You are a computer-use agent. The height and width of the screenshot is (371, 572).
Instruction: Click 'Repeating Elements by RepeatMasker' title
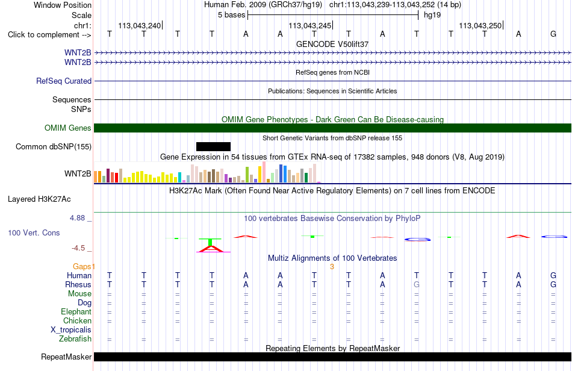[333, 348]
